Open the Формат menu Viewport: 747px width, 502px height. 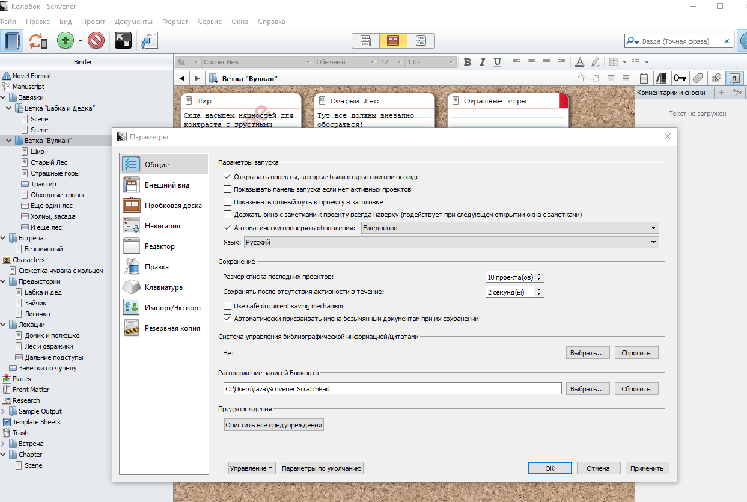click(175, 22)
